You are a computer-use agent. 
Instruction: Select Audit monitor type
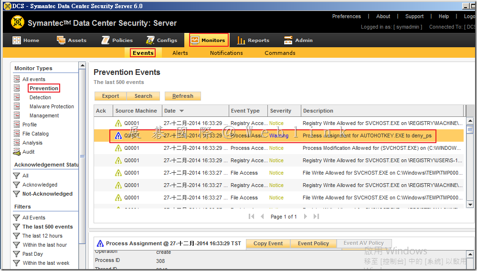pos(29,152)
